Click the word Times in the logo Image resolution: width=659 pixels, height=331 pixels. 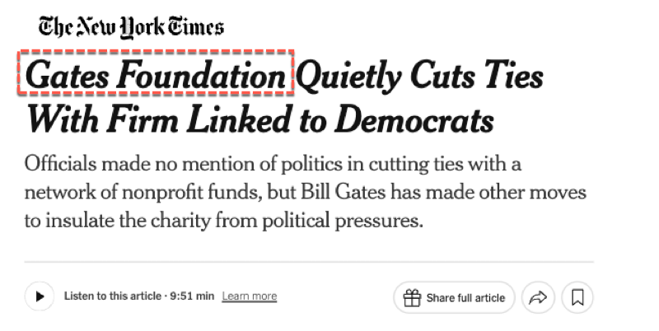coord(194,27)
